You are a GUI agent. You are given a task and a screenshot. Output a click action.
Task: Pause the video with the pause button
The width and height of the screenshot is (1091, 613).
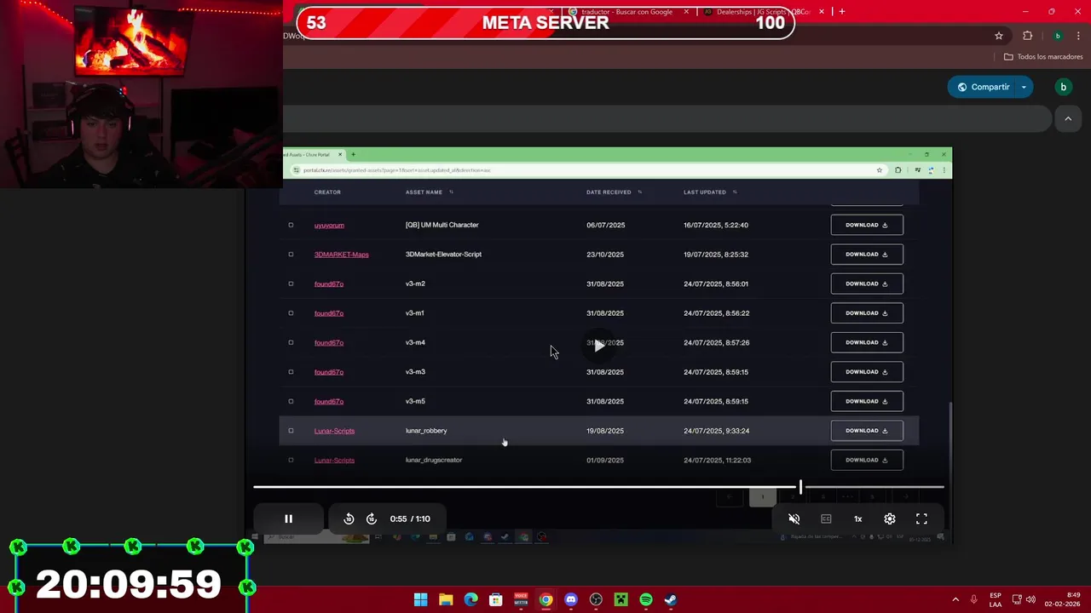(288, 518)
